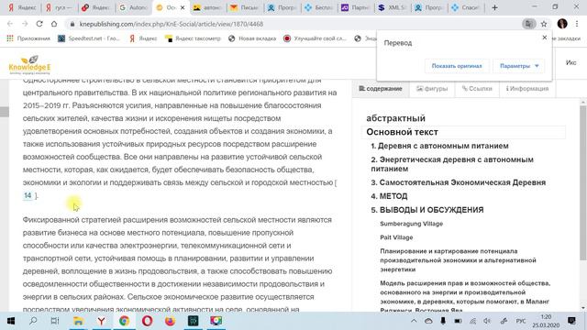Open the Приложения apps bookmark
587x330 pixels.
coord(28,38)
